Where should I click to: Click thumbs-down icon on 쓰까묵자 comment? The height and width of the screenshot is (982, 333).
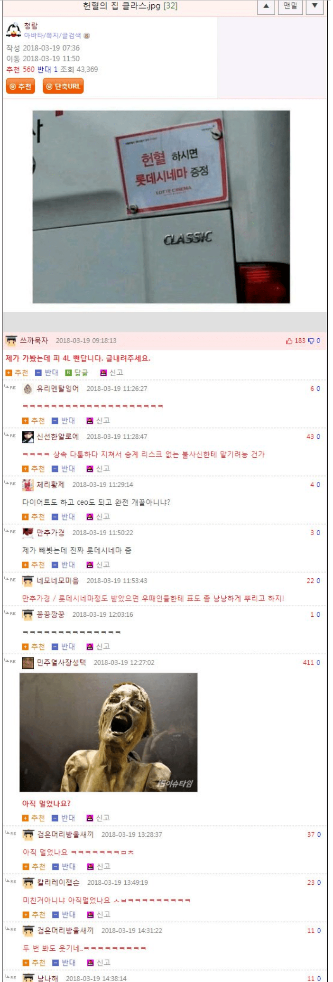pos(311,341)
